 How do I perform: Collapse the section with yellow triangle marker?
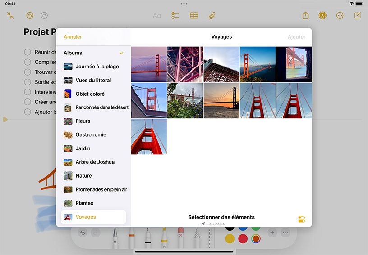click(5, 120)
